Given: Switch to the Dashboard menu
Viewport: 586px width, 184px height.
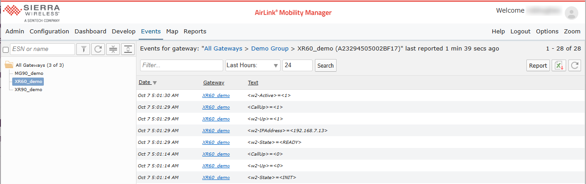Looking at the screenshot, I should [x=90, y=32].
